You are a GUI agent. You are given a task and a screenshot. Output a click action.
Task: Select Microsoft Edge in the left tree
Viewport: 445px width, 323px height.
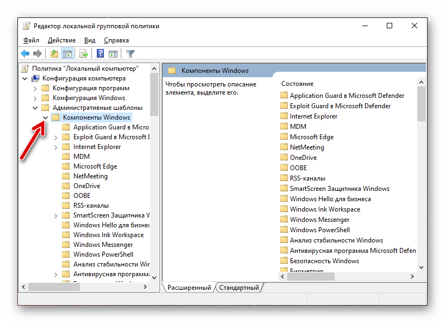[x=95, y=166]
